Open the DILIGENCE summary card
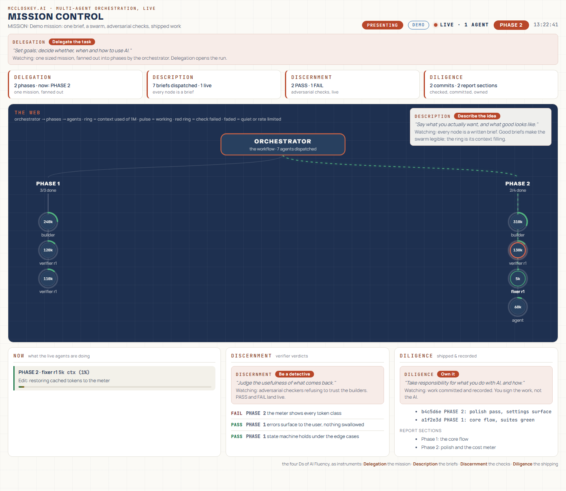This screenshot has height=491, width=566. [491, 84]
